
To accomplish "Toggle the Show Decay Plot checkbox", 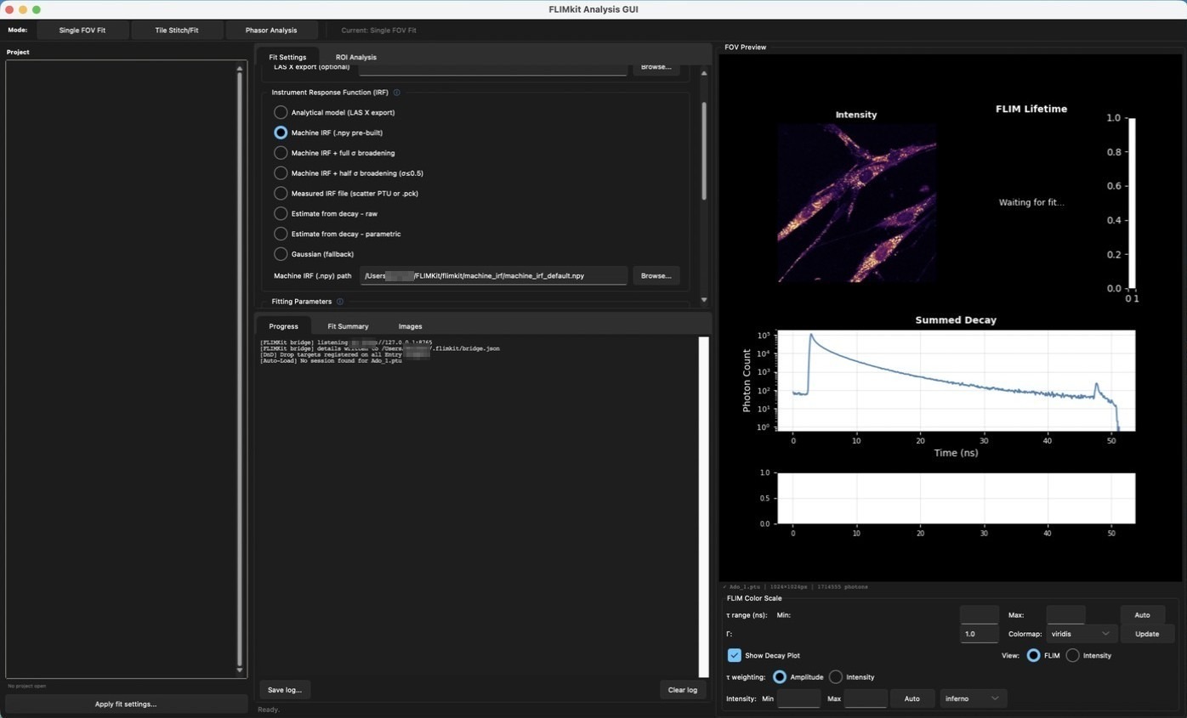I will point(735,656).
